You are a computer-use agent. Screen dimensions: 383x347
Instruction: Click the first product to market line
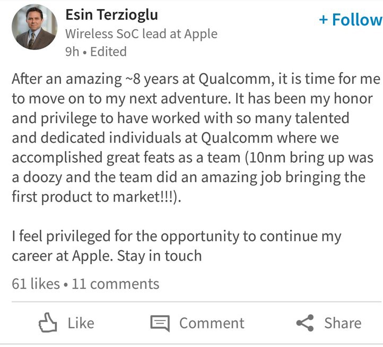pyautogui.click(x=97, y=197)
